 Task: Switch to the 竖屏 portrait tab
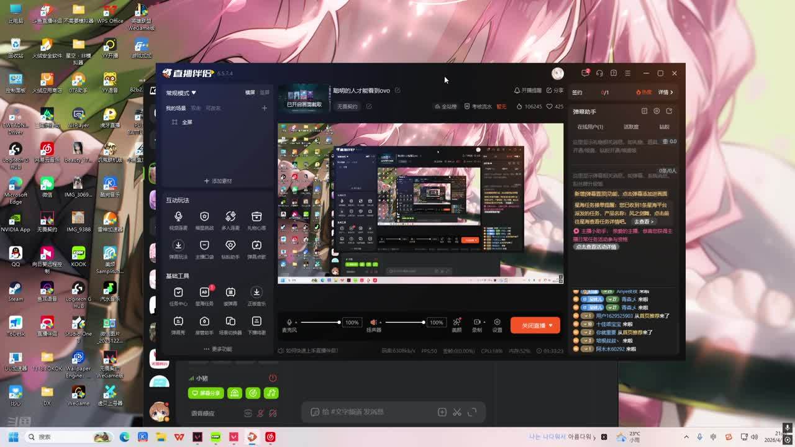point(265,93)
